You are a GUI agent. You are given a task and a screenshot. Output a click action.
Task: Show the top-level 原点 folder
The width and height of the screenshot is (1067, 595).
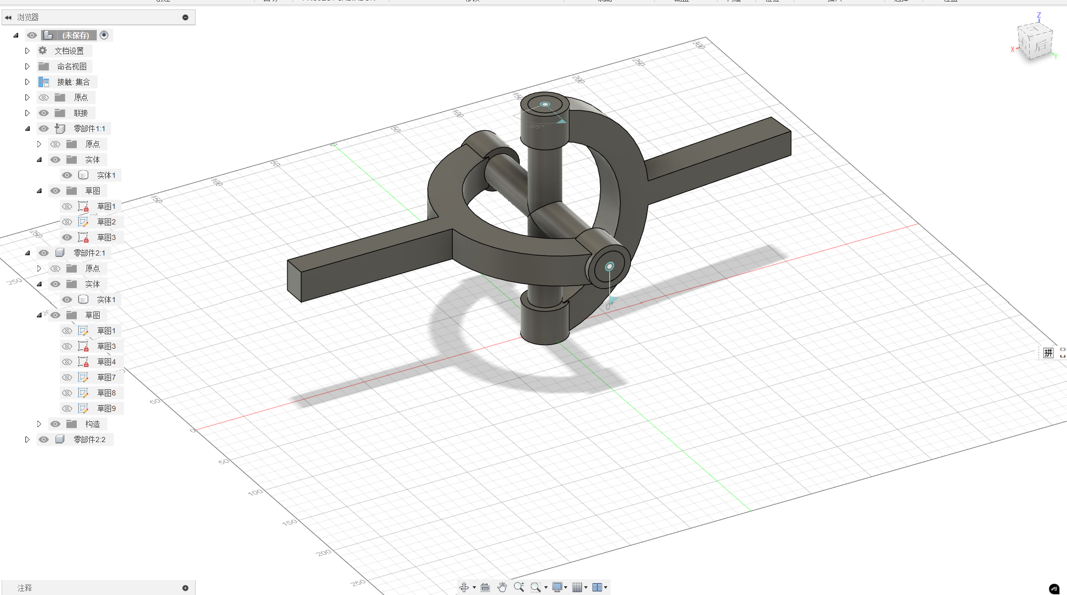pyautogui.click(x=44, y=97)
